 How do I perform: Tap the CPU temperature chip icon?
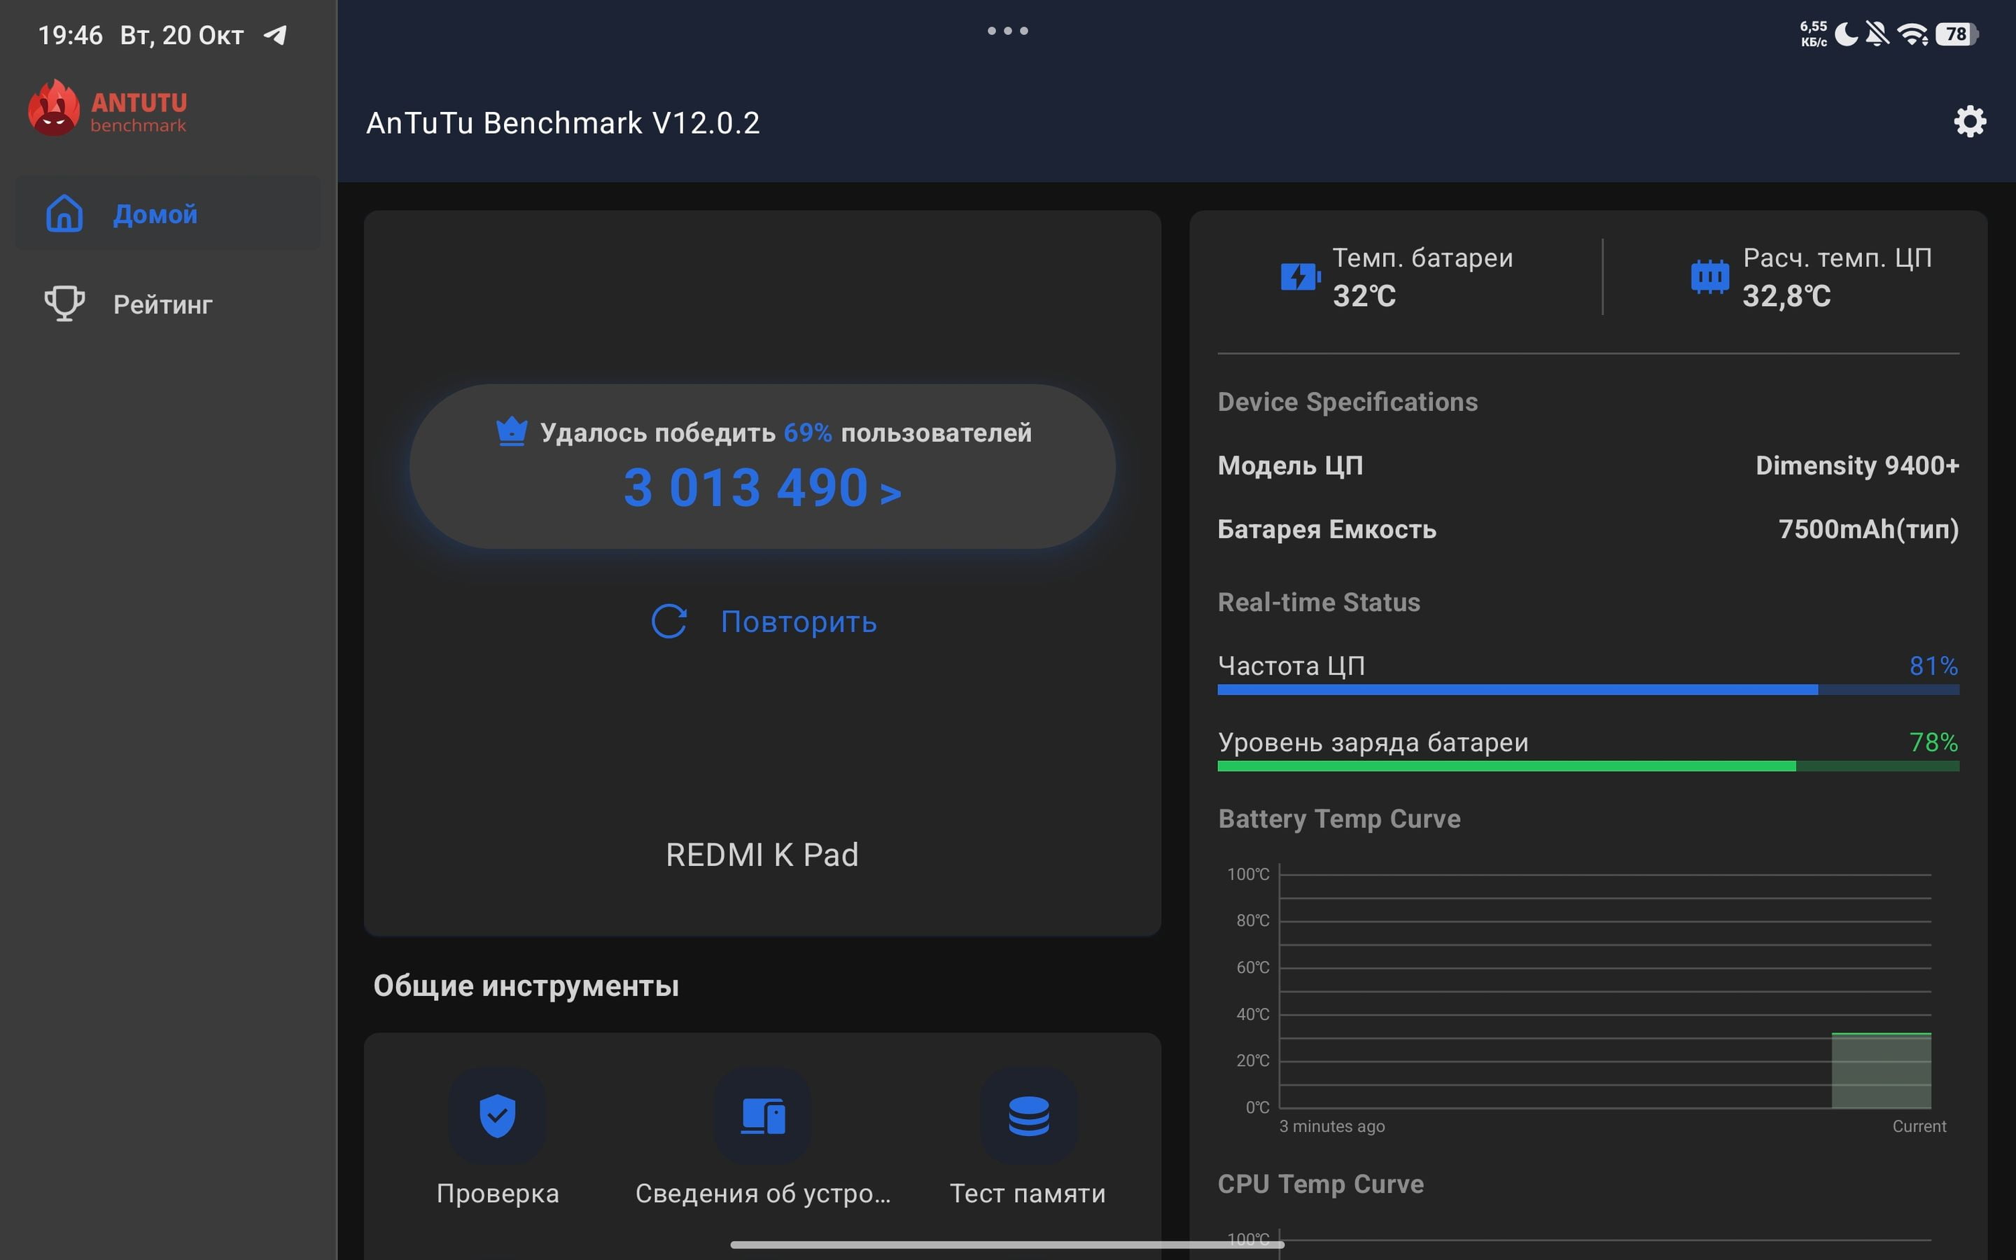[1709, 276]
